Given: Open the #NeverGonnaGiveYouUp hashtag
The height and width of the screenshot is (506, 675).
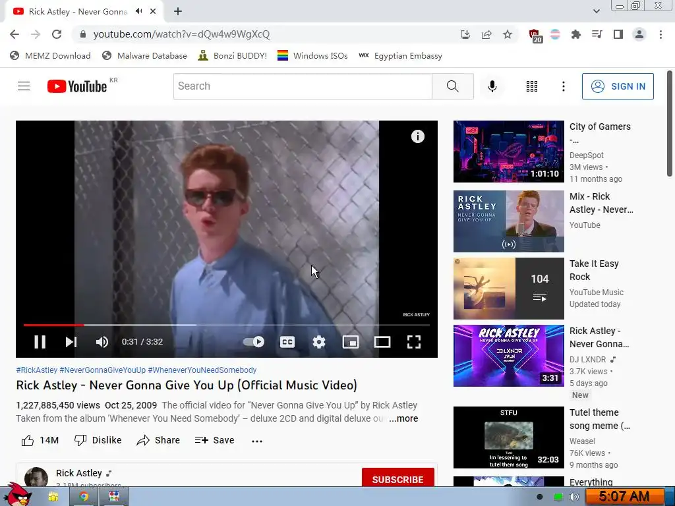Looking at the screenshot, I should tap(102, 370).
